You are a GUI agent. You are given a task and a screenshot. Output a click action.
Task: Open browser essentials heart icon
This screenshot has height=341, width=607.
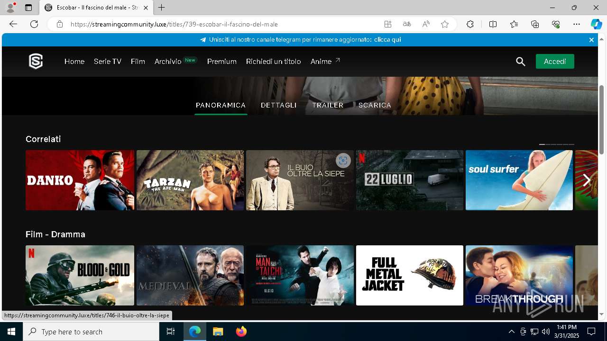[x=556, y=24]
